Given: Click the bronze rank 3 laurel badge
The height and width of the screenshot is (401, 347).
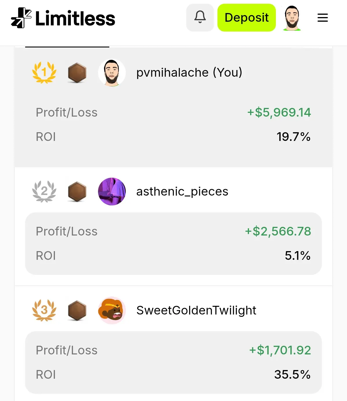Looking at the screenshot, I should pyautogui.click(x=44, y=310).
